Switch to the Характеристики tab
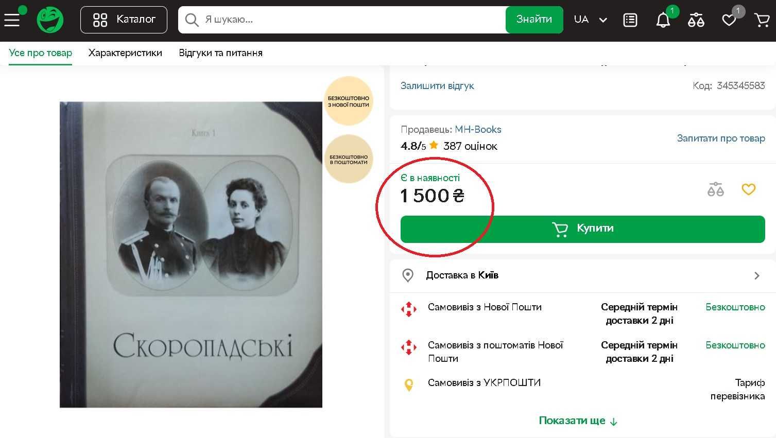 point(125,53)
